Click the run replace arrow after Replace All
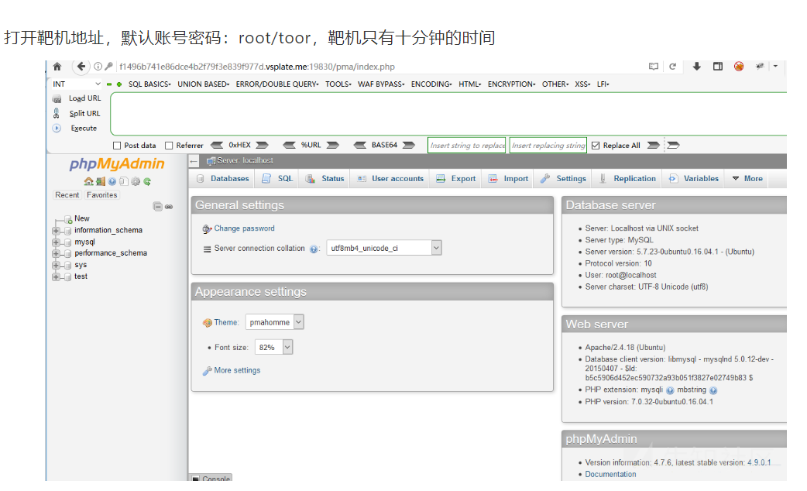The height and width of the screenshot is (491, 807). tap(654, 145)
